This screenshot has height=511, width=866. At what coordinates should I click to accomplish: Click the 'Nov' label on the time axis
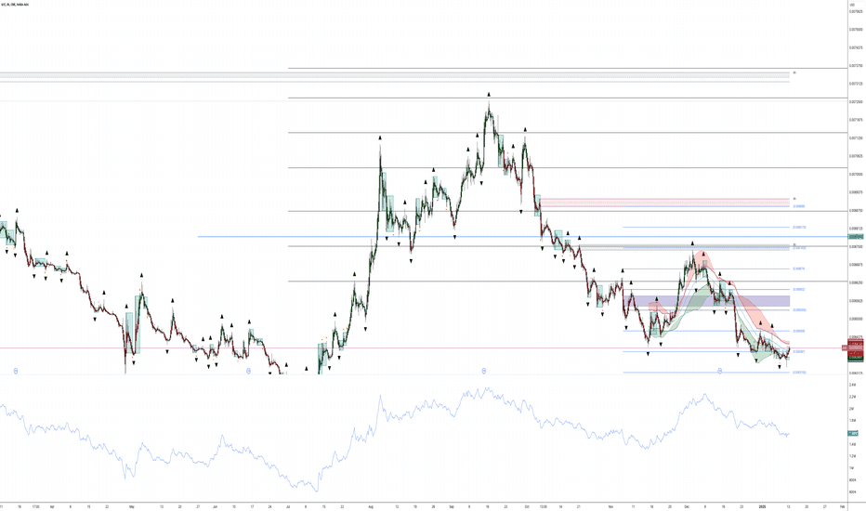(610, 505)
